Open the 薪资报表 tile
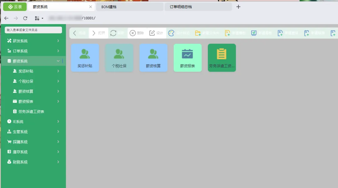Screen dimensions: 338x188 coord(187,58)
